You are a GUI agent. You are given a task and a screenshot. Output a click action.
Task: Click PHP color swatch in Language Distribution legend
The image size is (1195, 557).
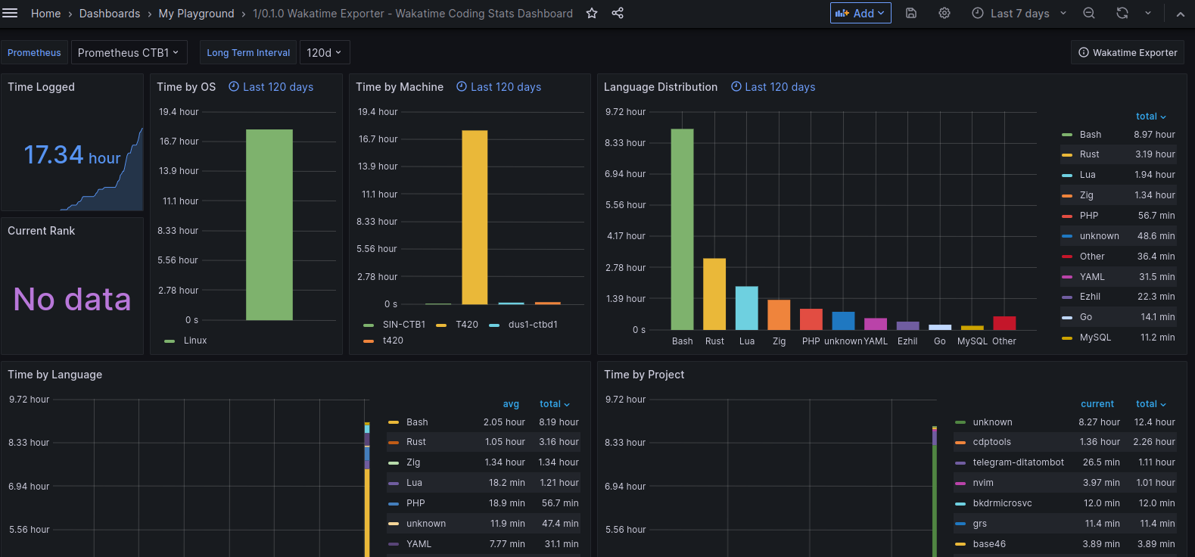coord(1067,216)
